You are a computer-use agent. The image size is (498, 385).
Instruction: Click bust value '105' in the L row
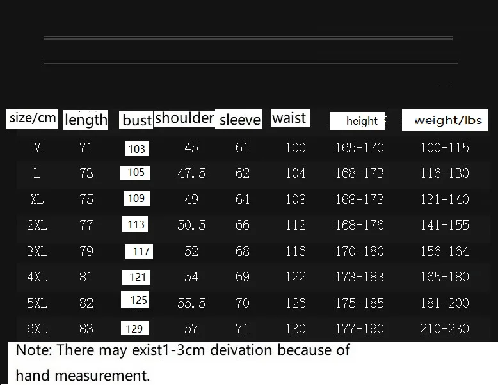tap(135, 173)
